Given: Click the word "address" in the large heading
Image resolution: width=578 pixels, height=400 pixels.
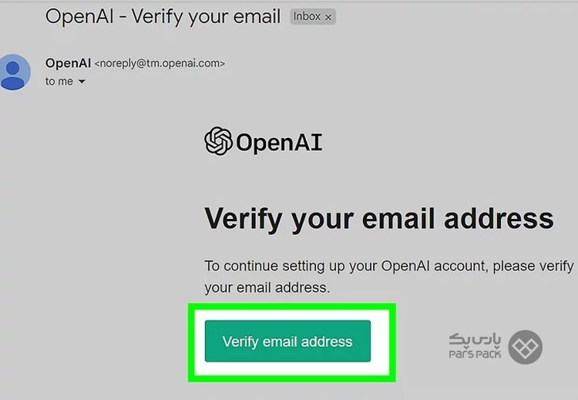Looking at the screenshot, I should click(x=499, y=219).
